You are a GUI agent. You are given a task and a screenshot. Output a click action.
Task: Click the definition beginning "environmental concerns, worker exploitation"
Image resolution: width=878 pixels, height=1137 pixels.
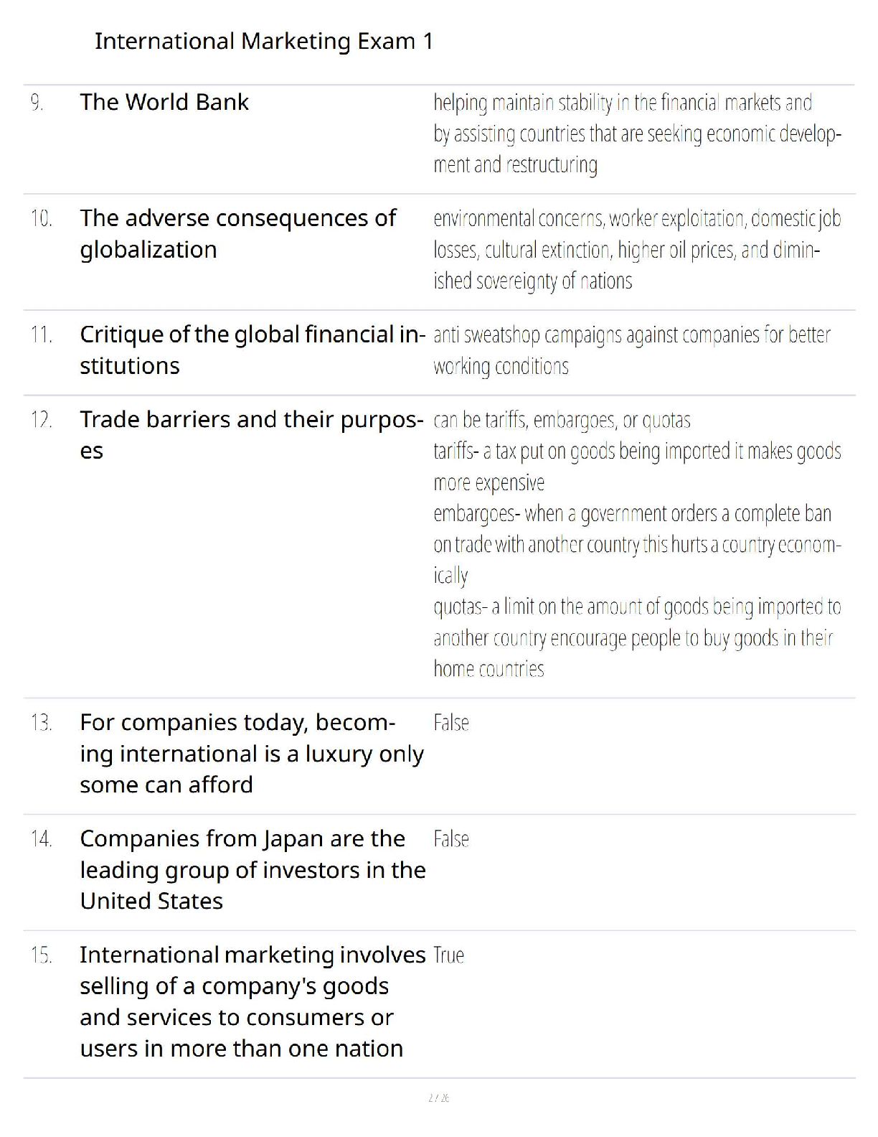click(x=636, y=250)
